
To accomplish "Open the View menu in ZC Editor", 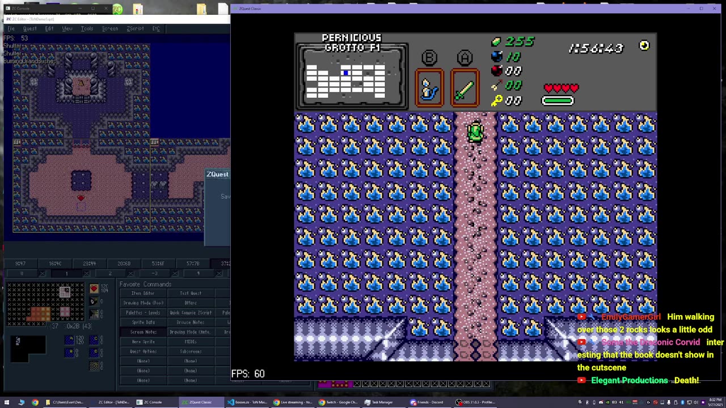I will click(x=67, y=28).
